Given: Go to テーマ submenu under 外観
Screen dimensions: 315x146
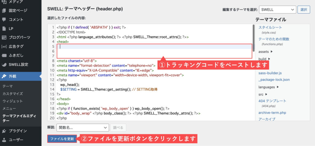Looking at the screenshot, I should [8, 86].
